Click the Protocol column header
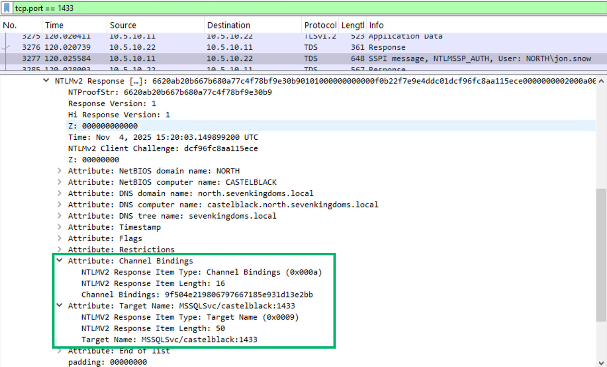Screen dimensions: 607x367 pos(320,25)
